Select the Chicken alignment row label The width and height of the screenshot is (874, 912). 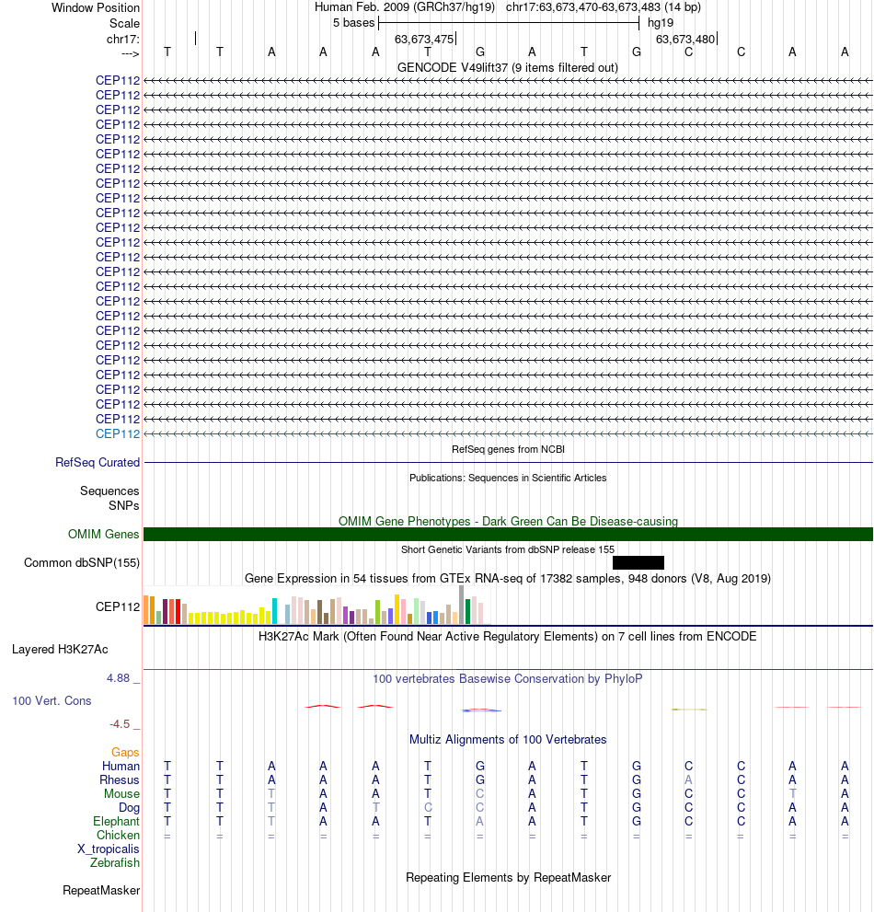pyautogui.click(x=118, y=836)
